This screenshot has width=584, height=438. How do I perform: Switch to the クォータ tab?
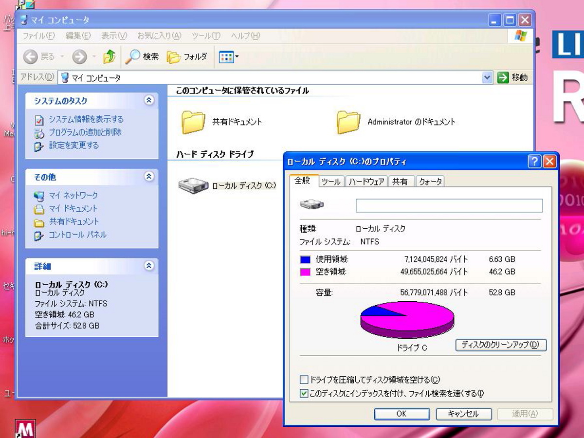[x=431, y=182]
